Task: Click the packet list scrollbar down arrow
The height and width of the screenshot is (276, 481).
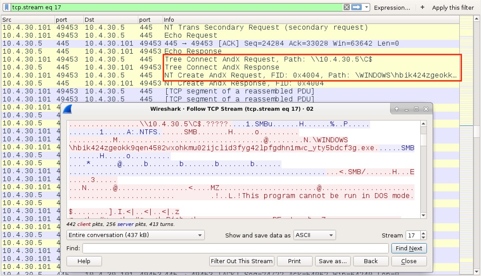Action: pos(477,272)
